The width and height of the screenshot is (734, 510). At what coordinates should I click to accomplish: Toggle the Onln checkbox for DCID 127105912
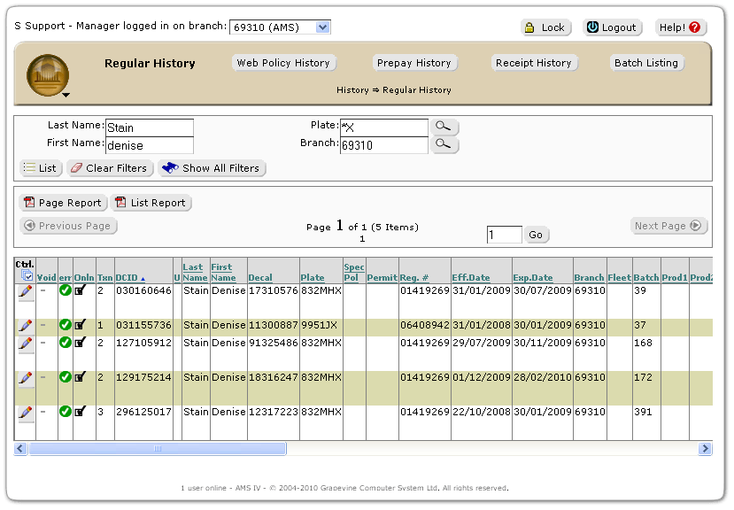[x=81, y=343]
